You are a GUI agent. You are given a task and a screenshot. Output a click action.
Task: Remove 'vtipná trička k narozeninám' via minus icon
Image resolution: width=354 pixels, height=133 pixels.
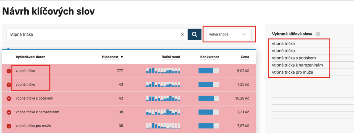tap(9, 112)
